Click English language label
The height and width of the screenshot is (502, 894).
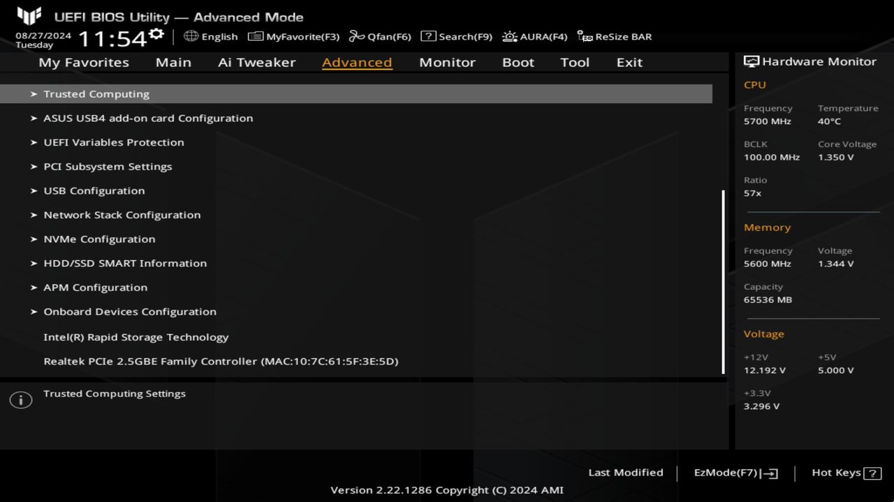219,37
